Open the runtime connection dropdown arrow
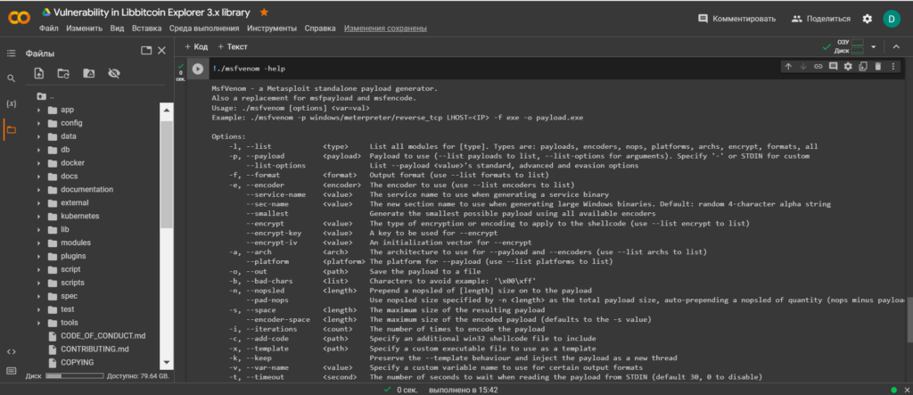The width and height of the screenshot is (913, 395). pos(874,46)
